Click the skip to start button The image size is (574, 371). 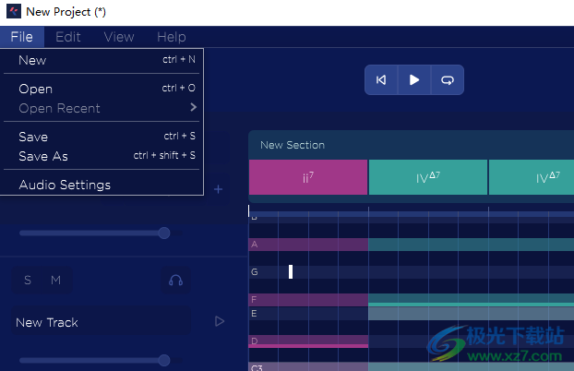[381, 80]
